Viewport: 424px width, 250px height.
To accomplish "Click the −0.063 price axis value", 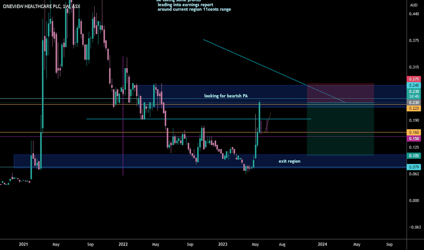I will click(414, 227).
